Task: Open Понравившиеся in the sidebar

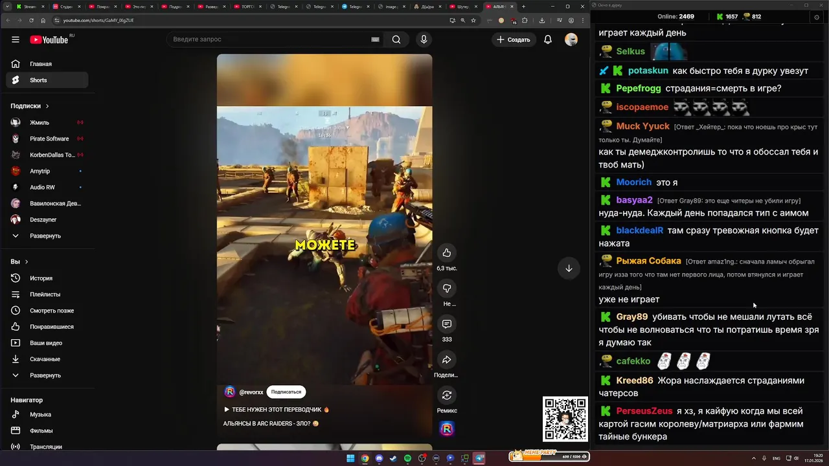Action: 47,327
